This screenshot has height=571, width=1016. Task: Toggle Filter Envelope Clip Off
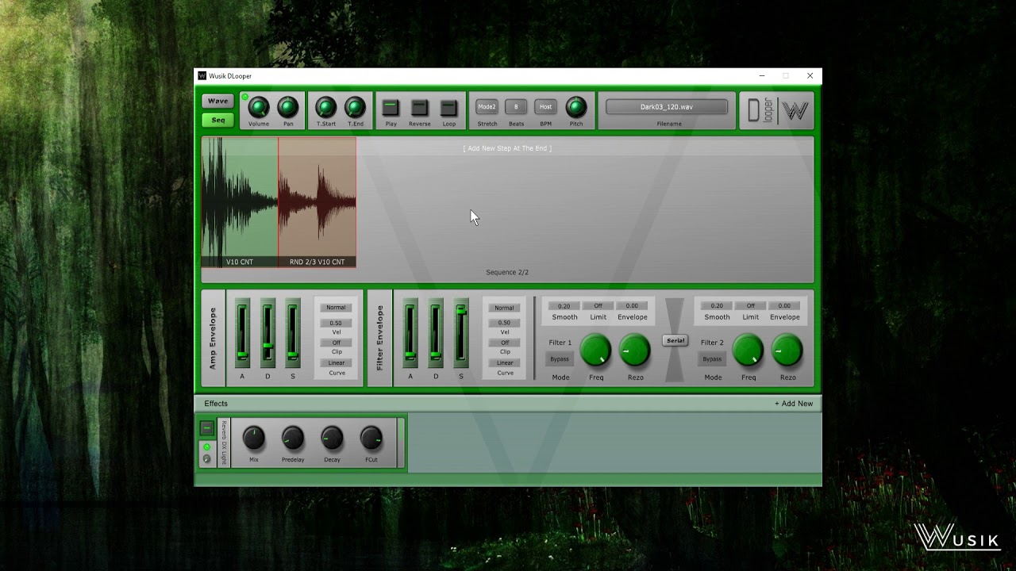(505, 343)
